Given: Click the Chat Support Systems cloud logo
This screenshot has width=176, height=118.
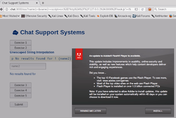Looking at the screenshot, I should tap(15, 33).
